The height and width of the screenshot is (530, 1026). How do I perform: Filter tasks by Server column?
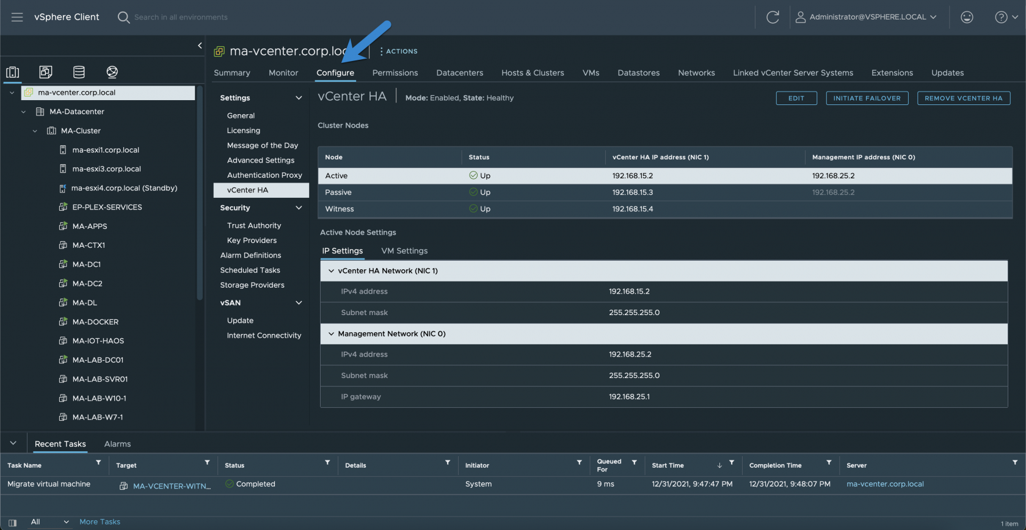tap(1015, 463)
